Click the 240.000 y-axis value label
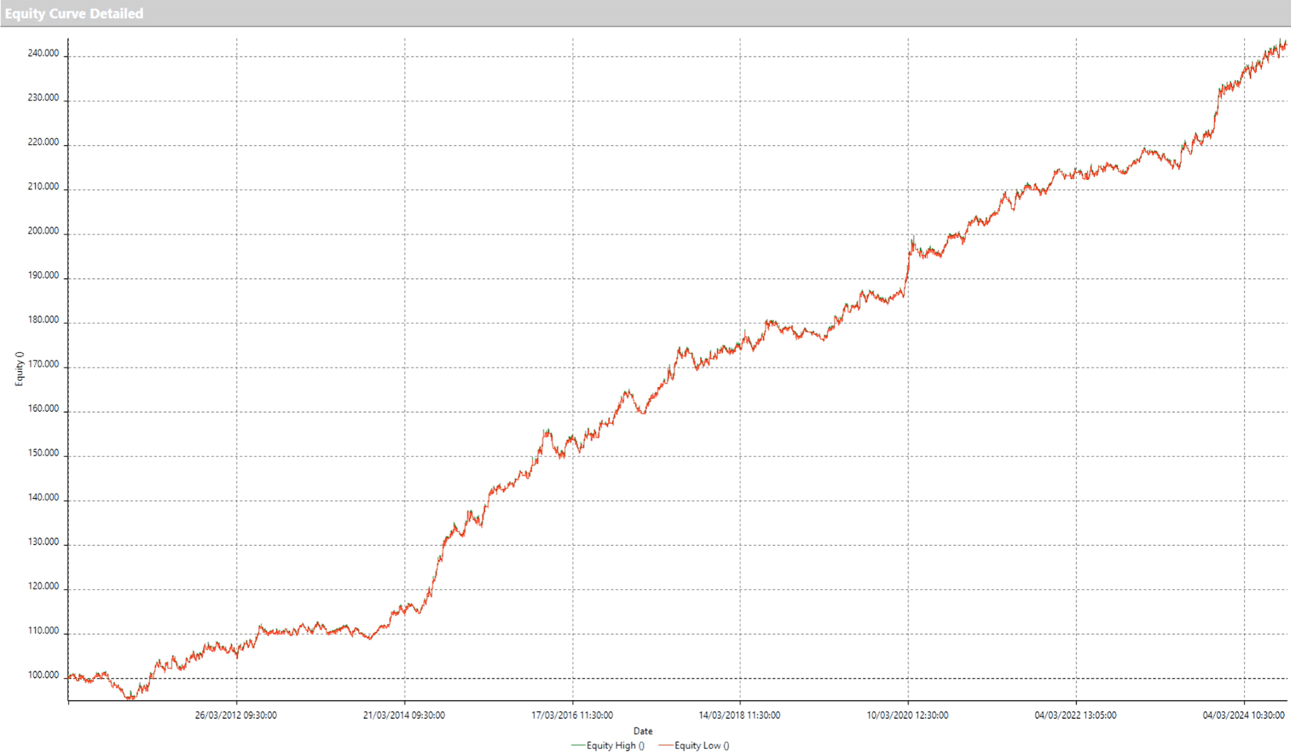 tap(43, 53)
